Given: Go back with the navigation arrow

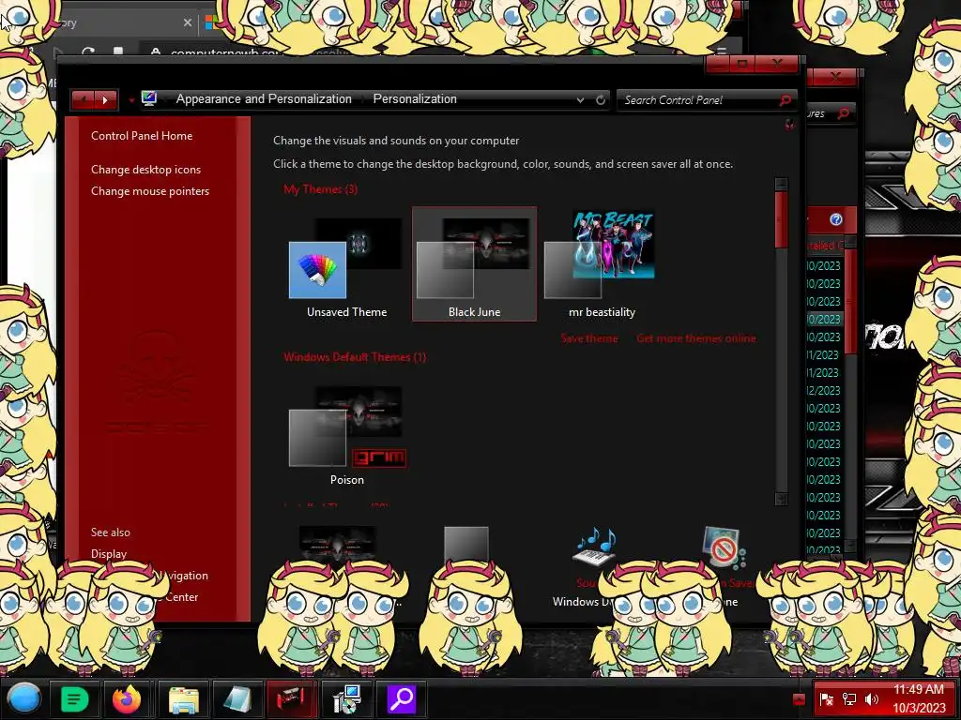Looking at the screenshot, I should click(83, 99).
